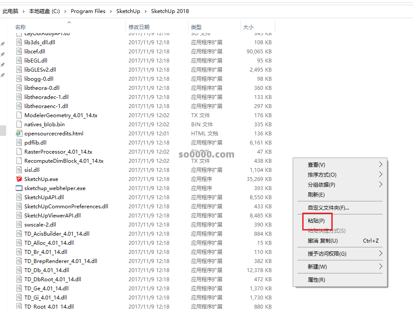
Task: Click the lib3ds_dll.dll file icon
Action: (x=19, y=42)
